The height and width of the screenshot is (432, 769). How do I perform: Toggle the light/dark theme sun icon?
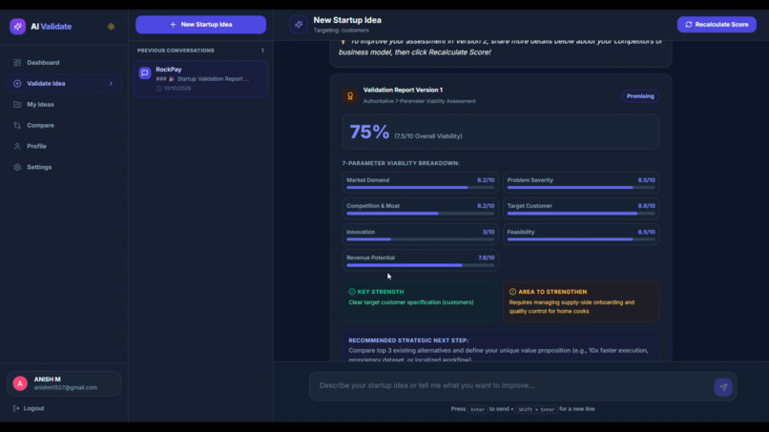coord(112,27)
